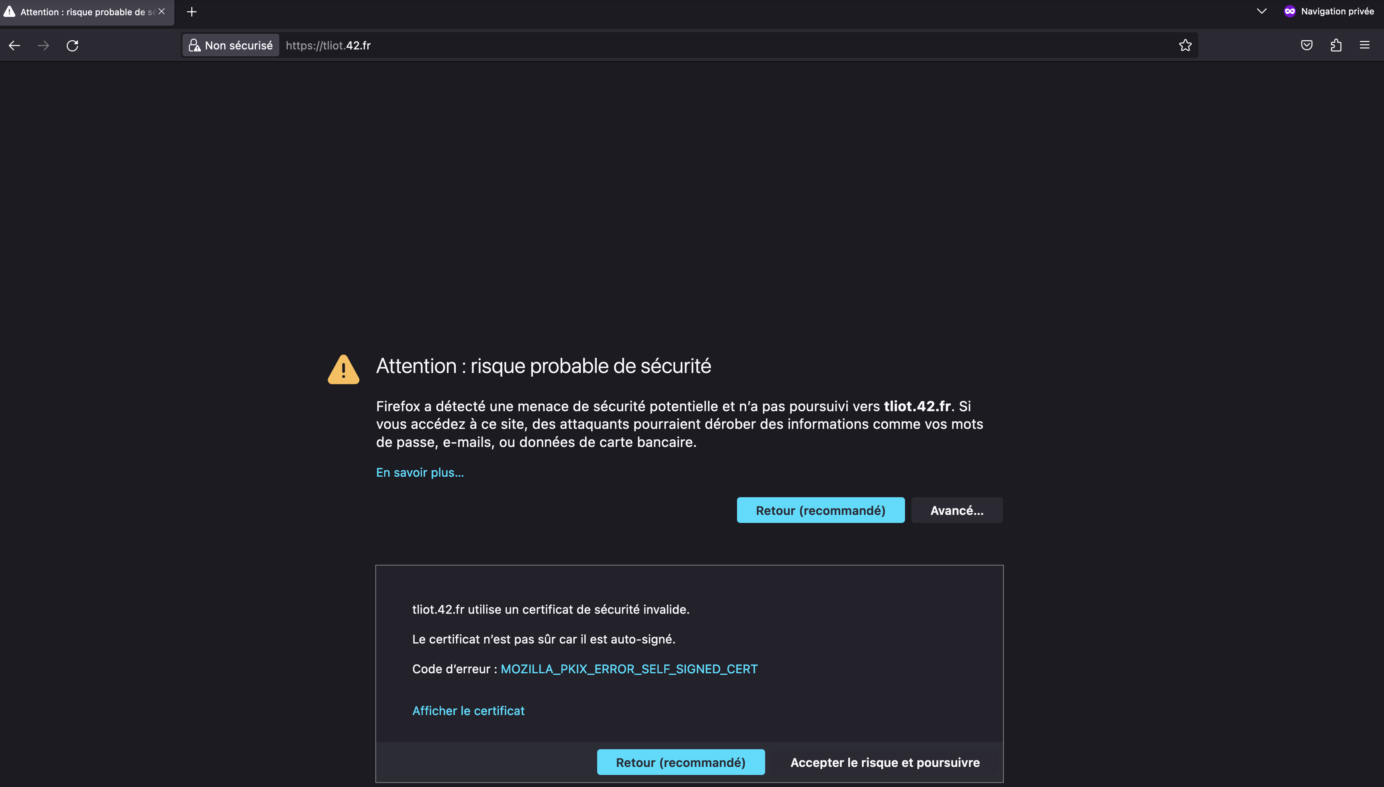Click the top Retour (recommandé) button
The width and height of the screenshot is (1384, 787).
[820, 510]
